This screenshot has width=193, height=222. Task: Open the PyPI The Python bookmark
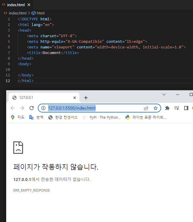102,117
